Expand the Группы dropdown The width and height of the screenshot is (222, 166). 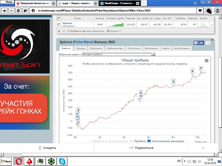tap(114, 31)
